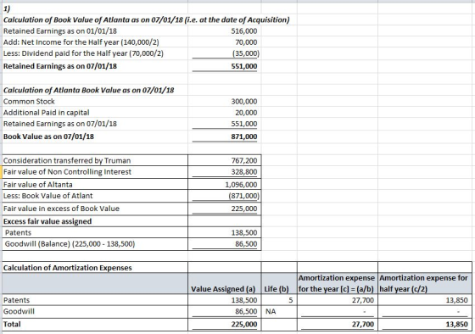Select 'Fair value in excess of Book Value' label
This screenshot has height=334, width=475.
pos(61,209)
